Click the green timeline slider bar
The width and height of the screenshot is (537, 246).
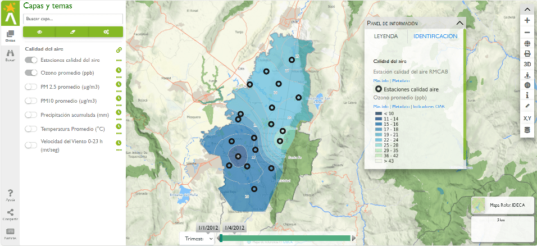click(286, 238)
